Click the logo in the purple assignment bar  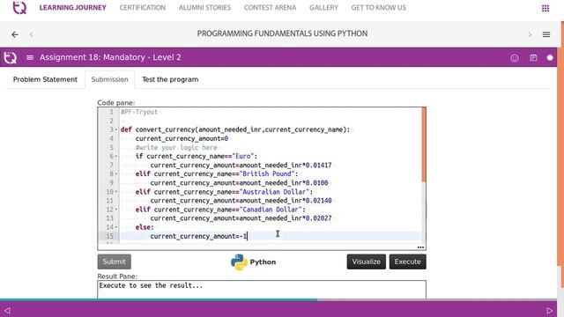pos(10,57)
